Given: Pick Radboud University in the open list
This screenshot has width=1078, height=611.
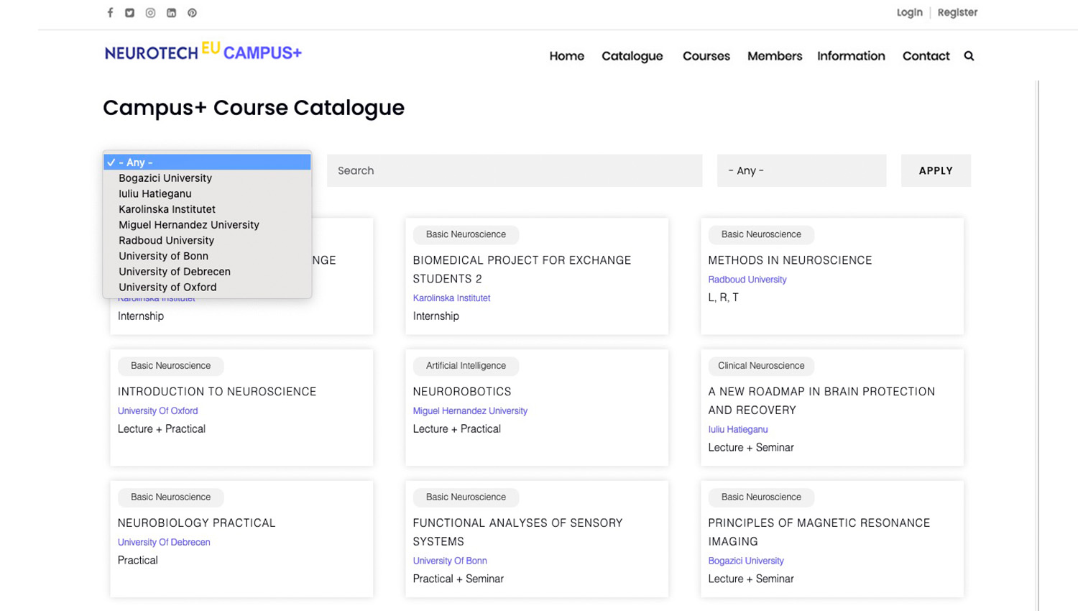Looking at the screenshot, I should (x=166, y=240).
